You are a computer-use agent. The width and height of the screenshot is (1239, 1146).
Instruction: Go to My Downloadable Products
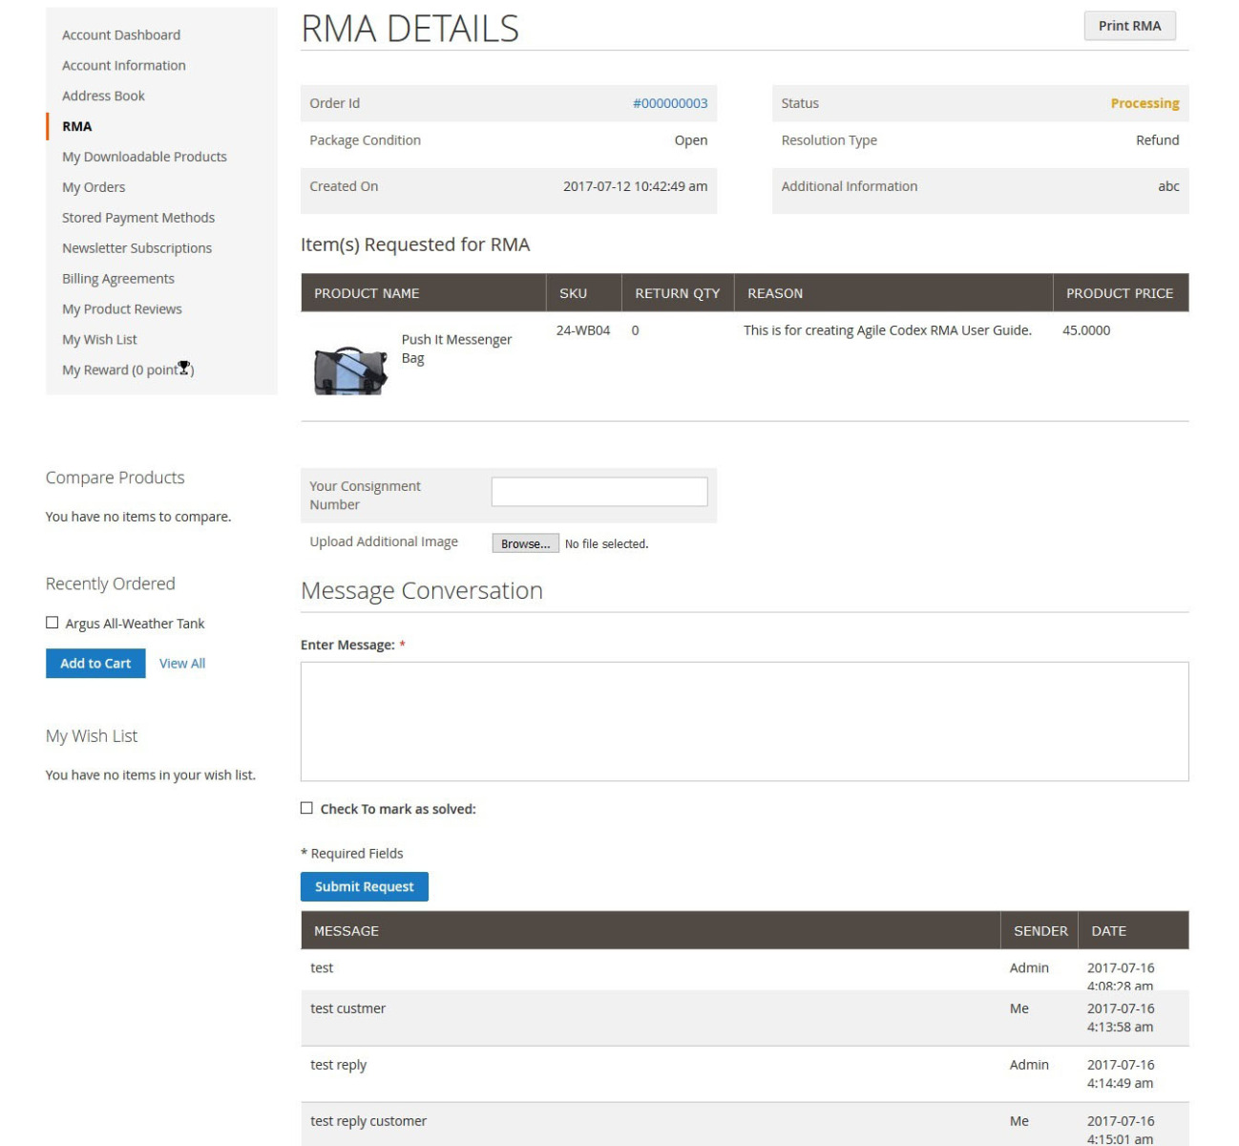(x=144, y=157)
